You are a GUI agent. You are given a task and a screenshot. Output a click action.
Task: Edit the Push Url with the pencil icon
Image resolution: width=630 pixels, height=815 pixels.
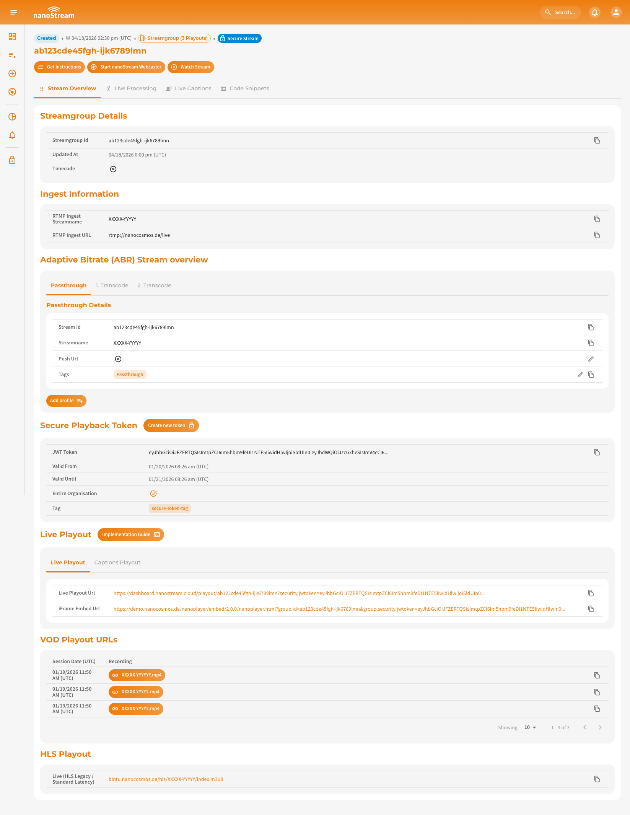(591, 359)
